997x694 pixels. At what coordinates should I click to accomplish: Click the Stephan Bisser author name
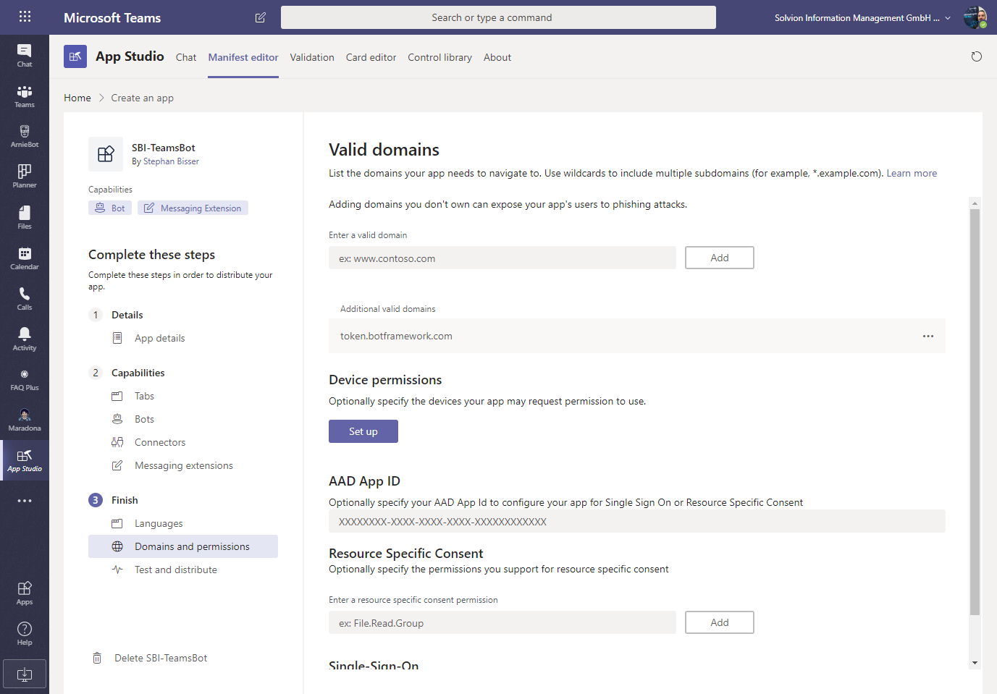pyautogui.click(x=171, y=161)
